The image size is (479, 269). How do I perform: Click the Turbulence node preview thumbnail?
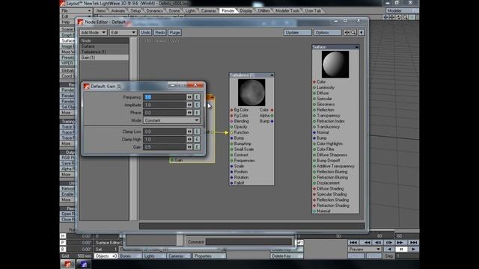(x=251, y=93)
